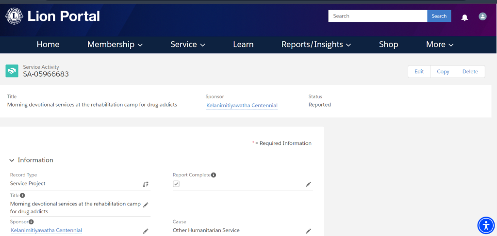Click the Delete button

click(x=470, y=72)
